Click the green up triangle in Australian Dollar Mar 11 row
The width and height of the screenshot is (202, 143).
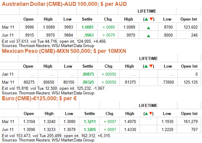click(x=149, y=28)
